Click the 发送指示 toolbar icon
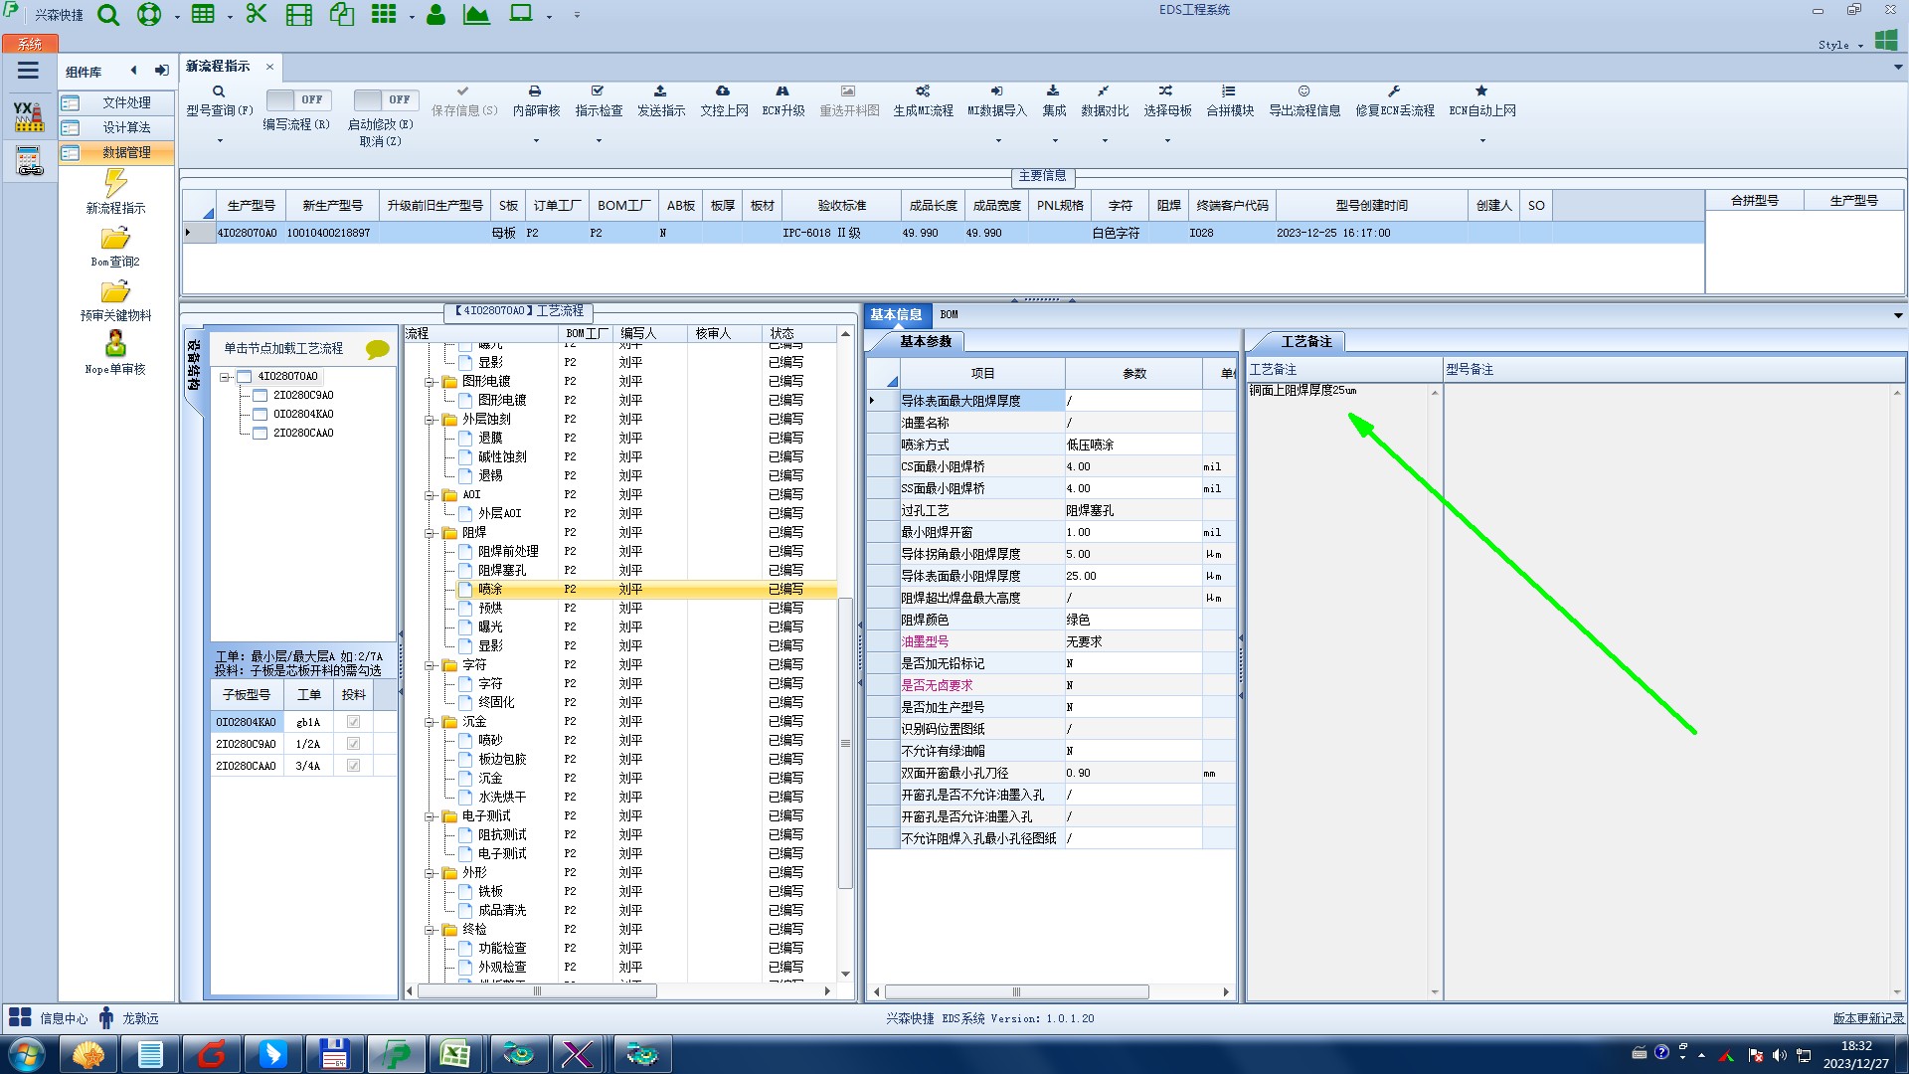 pos(660,91)
